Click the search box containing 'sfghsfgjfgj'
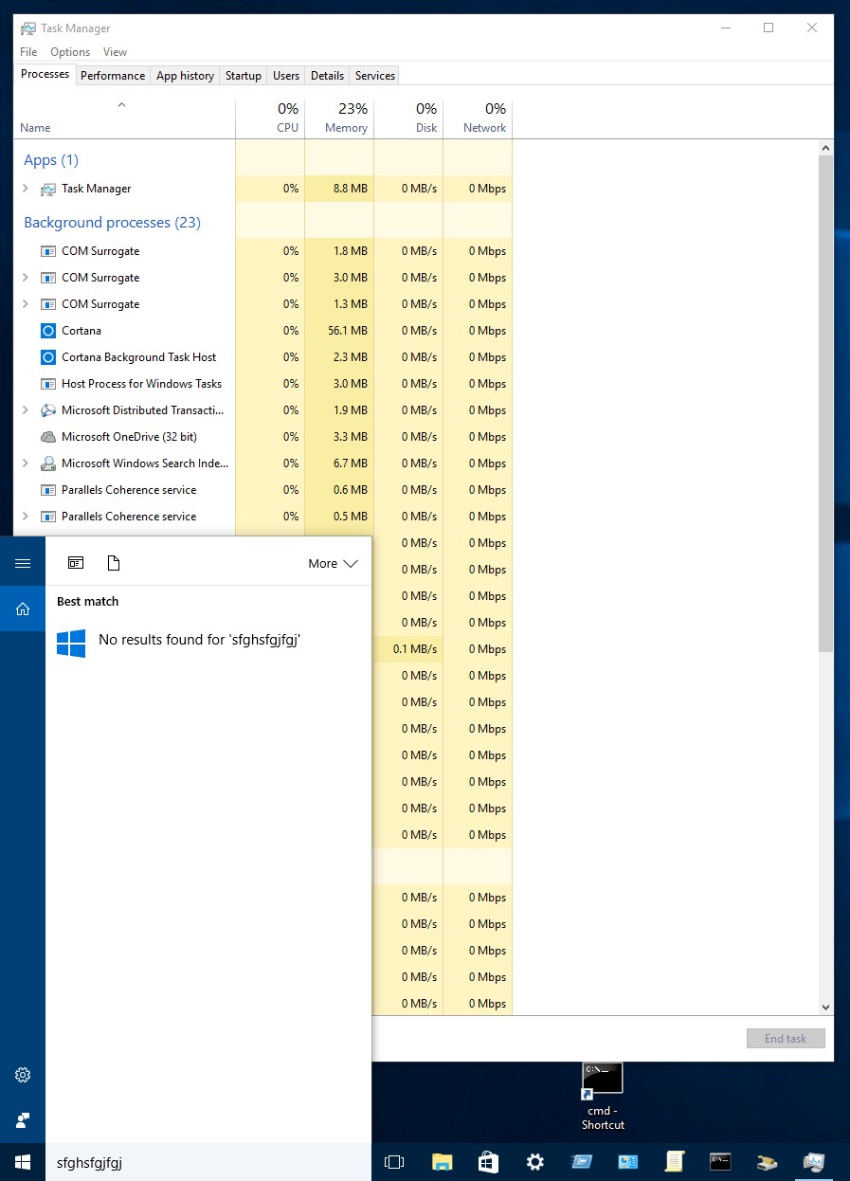 point(208,1162)
